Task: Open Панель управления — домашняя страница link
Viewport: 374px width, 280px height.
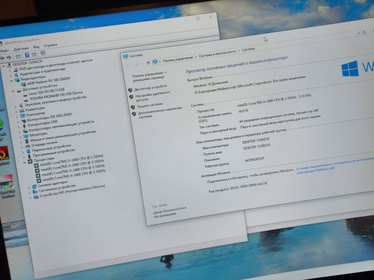Action: [x=149, y=76]
